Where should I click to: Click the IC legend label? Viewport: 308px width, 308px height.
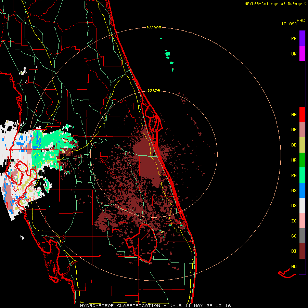click(x=294, y=221)
